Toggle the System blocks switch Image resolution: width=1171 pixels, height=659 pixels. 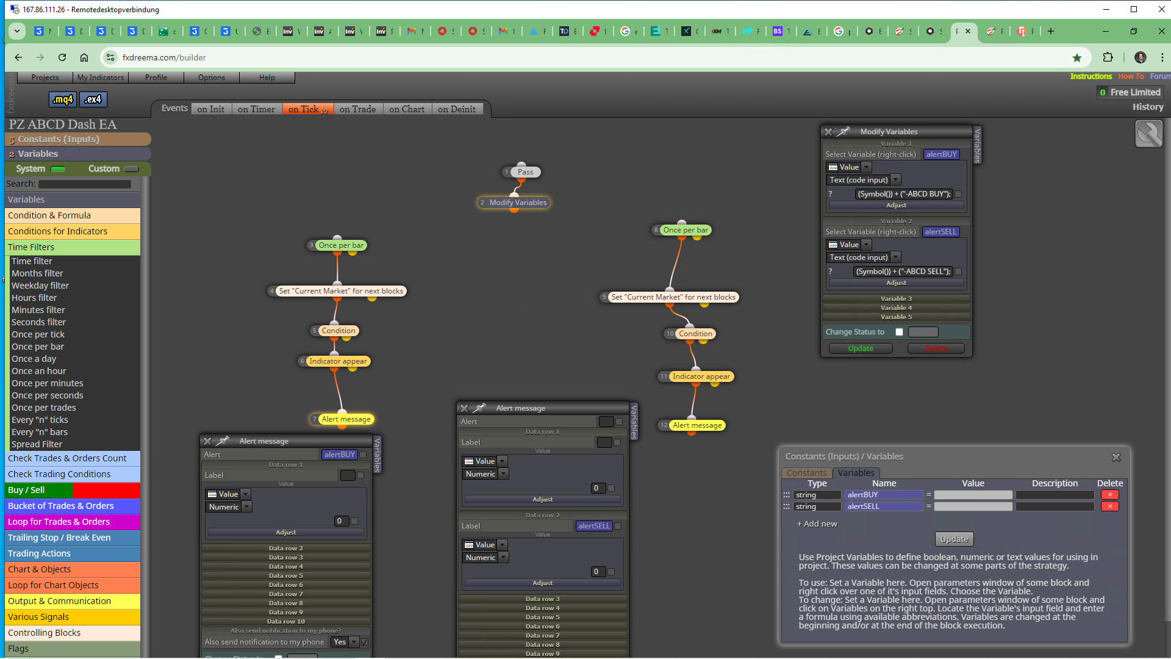58,169
